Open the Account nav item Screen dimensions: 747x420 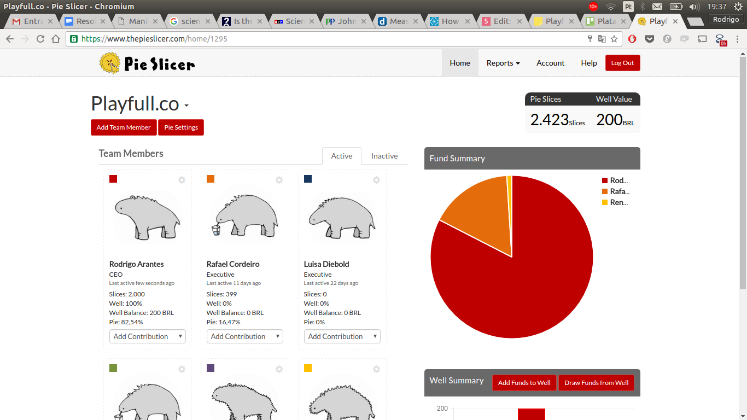coord(550,63)
